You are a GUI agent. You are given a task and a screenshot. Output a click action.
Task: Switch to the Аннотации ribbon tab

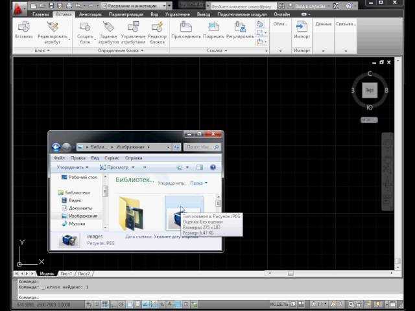tap(90, 14)
